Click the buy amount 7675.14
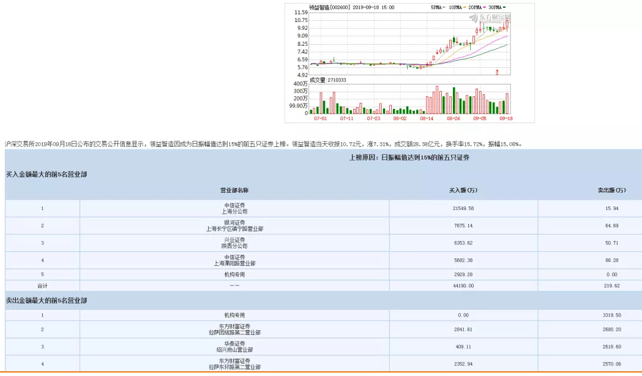This screenshot has height=376, width=642. pyautogui.click(x=463, y=225)
